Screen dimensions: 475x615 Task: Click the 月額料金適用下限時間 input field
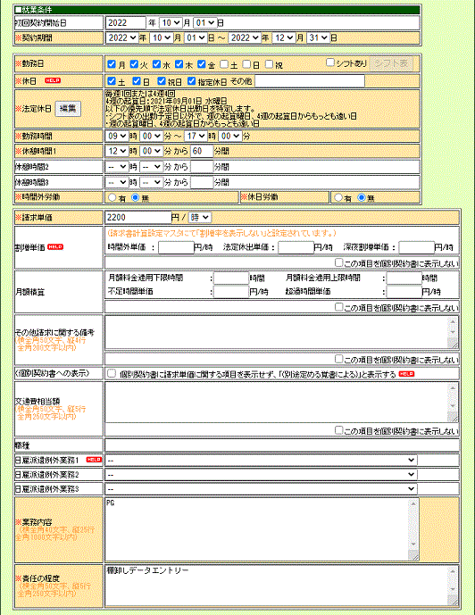(x=231, y=278)
